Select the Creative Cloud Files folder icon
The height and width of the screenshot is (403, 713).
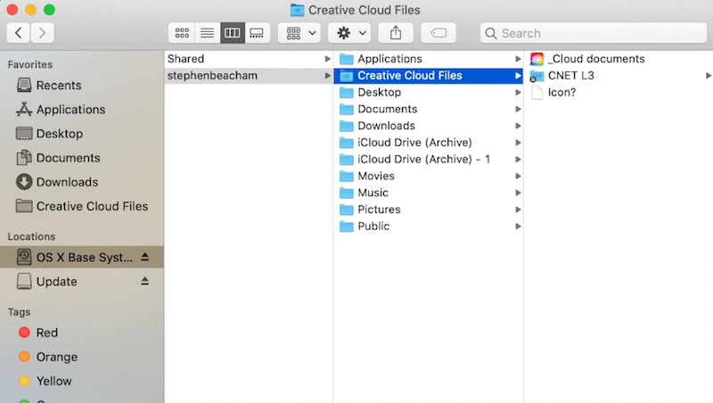pyautogui.click(x=347, y=76)
